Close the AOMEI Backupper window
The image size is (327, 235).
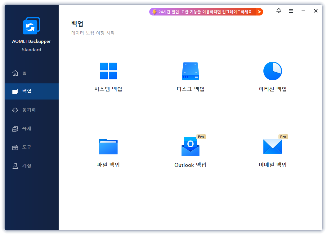pos(316,11)
